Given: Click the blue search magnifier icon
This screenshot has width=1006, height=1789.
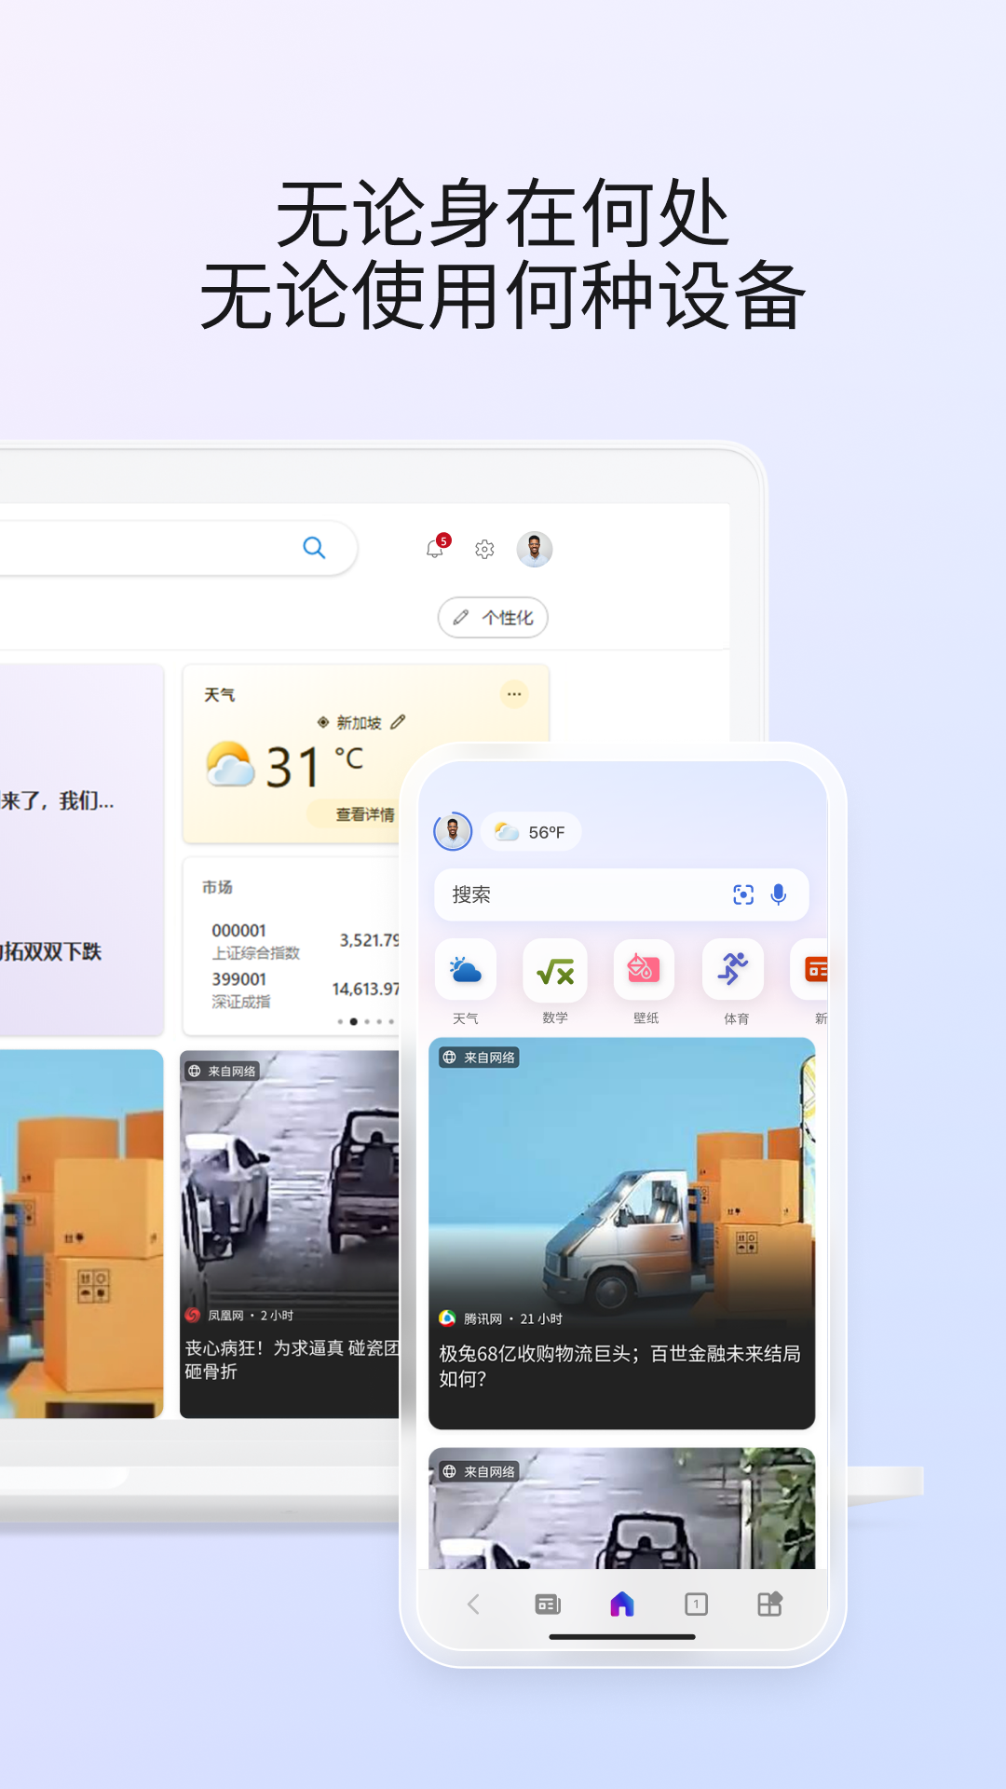Looking at the screenshot, I should [314, 548].
